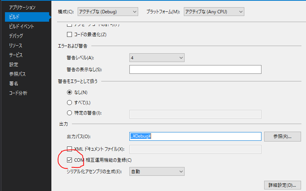Switch to the 設定 tab
The image size is (306, 191).
pos(14,65)
